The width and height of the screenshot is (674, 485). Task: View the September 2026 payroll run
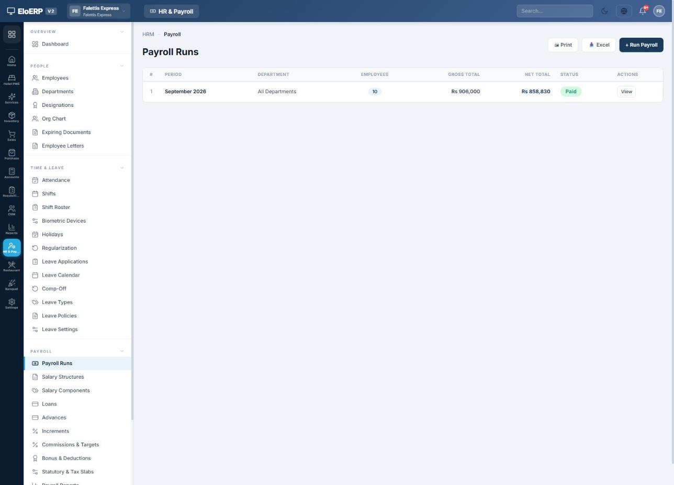(626, 92)
